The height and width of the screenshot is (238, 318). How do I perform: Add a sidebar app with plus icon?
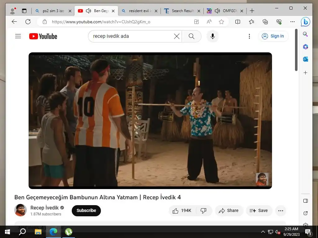[306, 73]
